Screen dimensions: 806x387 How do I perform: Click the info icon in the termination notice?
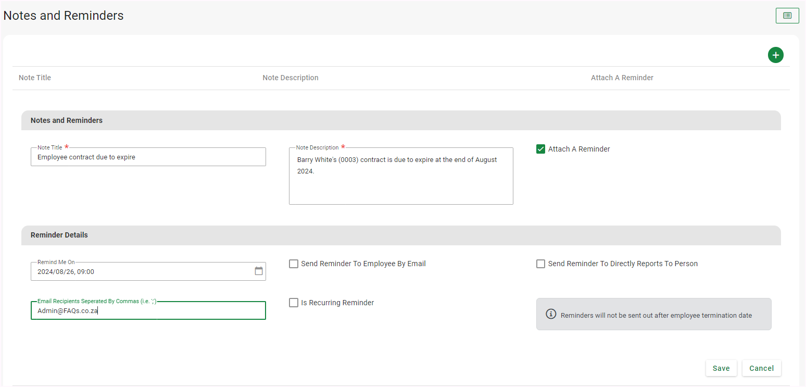(x=550, y=314)
